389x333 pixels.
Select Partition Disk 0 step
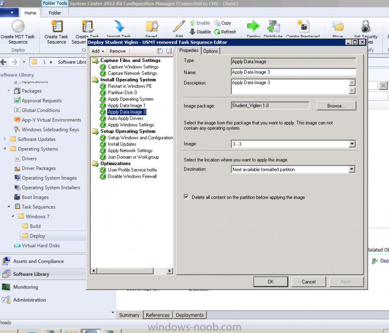(122, 92)
